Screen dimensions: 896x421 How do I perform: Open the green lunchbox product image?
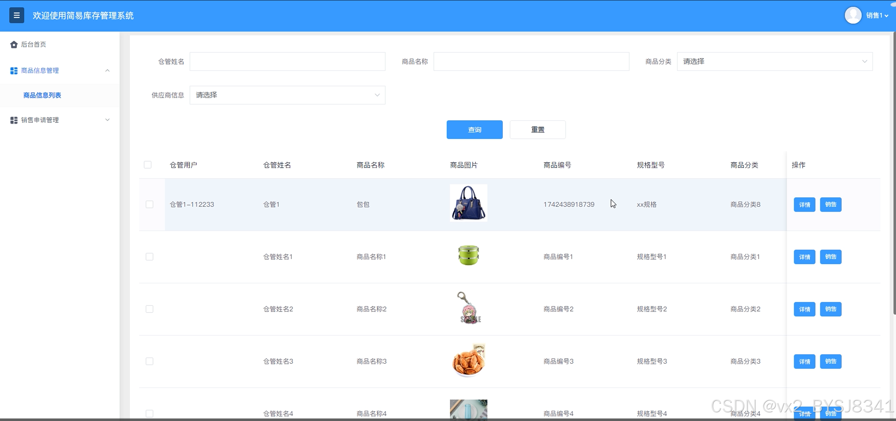(468, 255)
